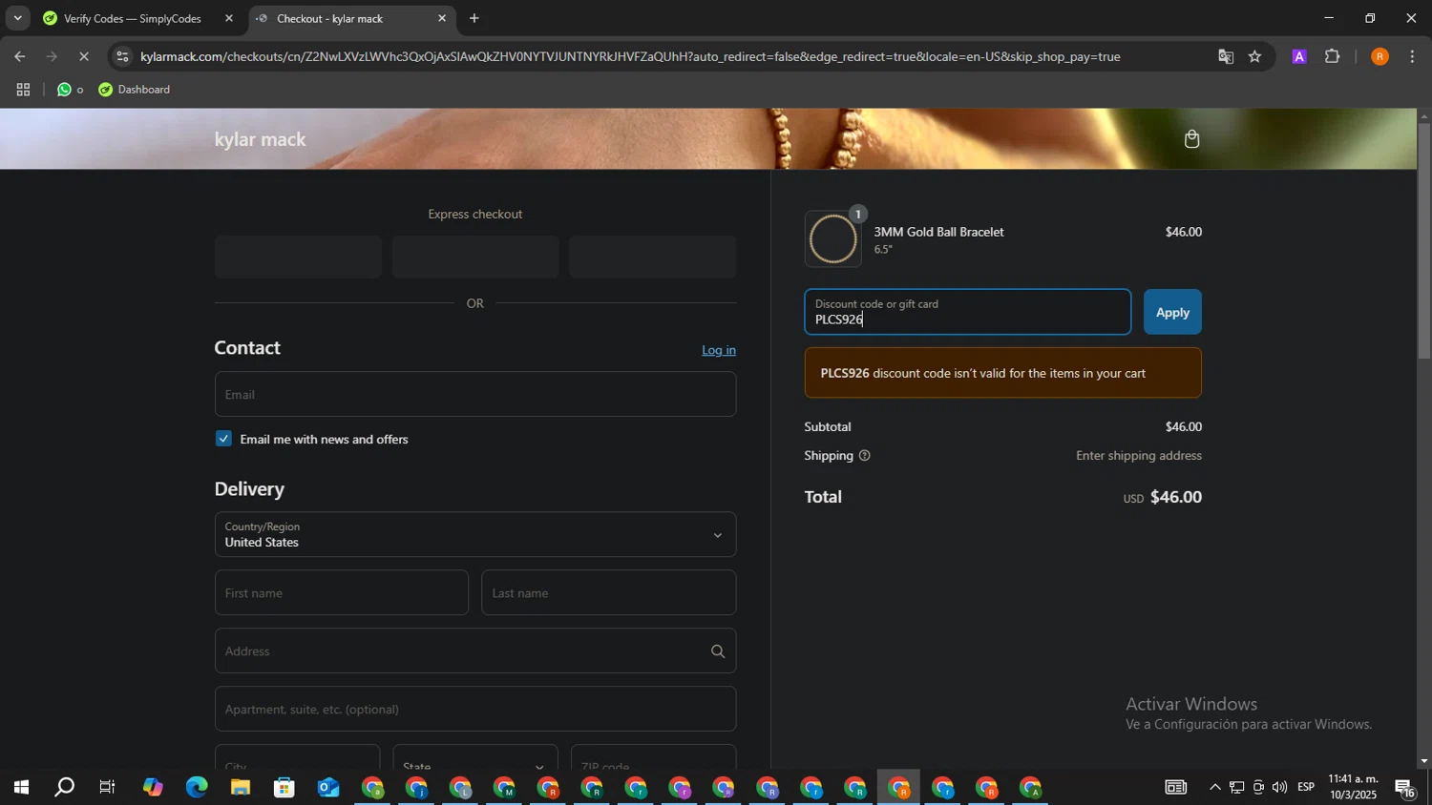Open the tab search dropdown arrow
The image size is (1432, 805).
click(x=17, y=18)
